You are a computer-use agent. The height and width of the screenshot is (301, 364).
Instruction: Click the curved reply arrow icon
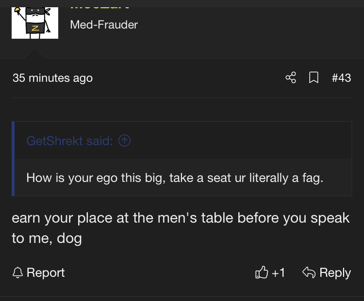pyautogui.click(x=309, y=273)
